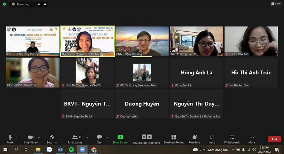Expand the Share Screen options arrow

pos(128,137)
